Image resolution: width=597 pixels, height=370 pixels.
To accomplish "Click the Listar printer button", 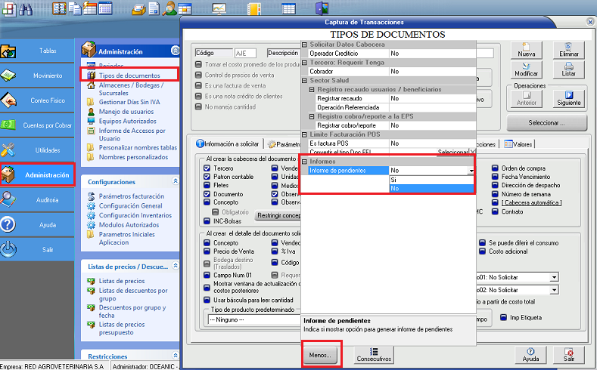I will click(x=569, y=69).
